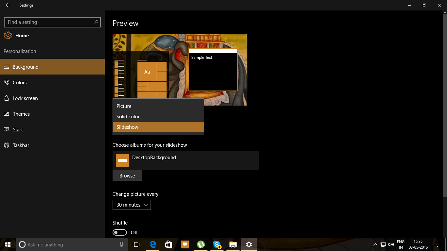The width and height of the screenshot is (447, 251).
Task: Open Skype from the taskbar
Action: point(217,244)
